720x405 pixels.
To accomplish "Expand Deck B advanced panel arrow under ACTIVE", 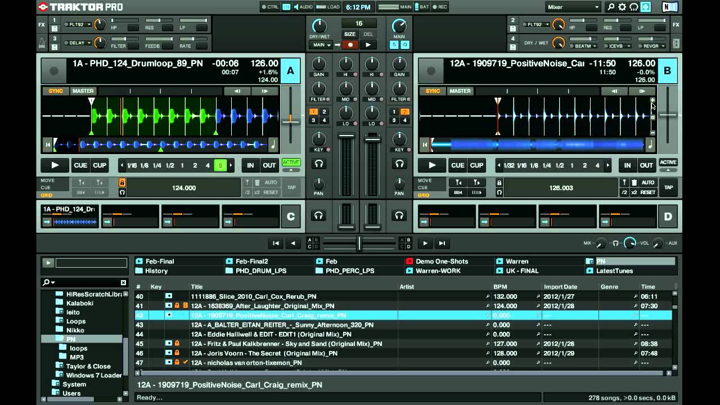I will (x=668, y=169).
